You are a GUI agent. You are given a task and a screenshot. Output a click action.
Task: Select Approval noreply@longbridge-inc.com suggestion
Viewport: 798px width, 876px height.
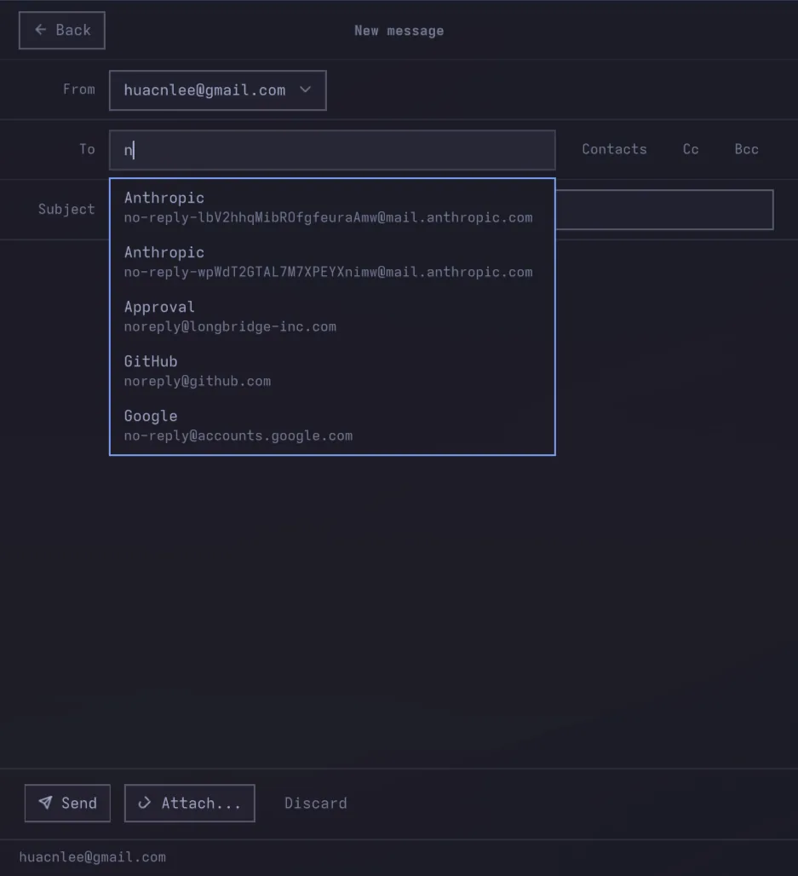(332, 317)
